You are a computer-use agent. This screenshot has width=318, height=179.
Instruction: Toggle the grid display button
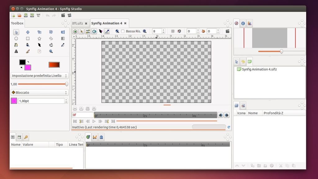point(173,31)
